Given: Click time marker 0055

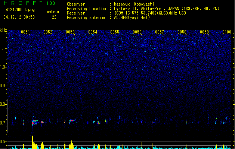Looking at the screenshot, I should (115, 32).
